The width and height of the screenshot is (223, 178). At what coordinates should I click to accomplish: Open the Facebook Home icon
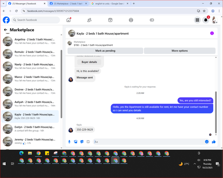(x=69, y=20)
